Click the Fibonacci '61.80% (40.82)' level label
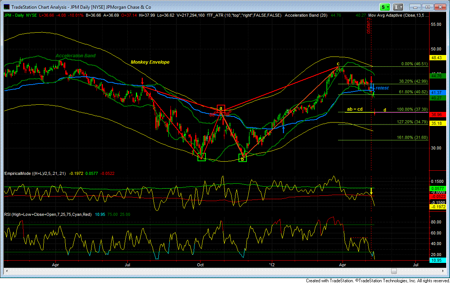The height and width of the screenshot is (283, 450). click(413, 92)
